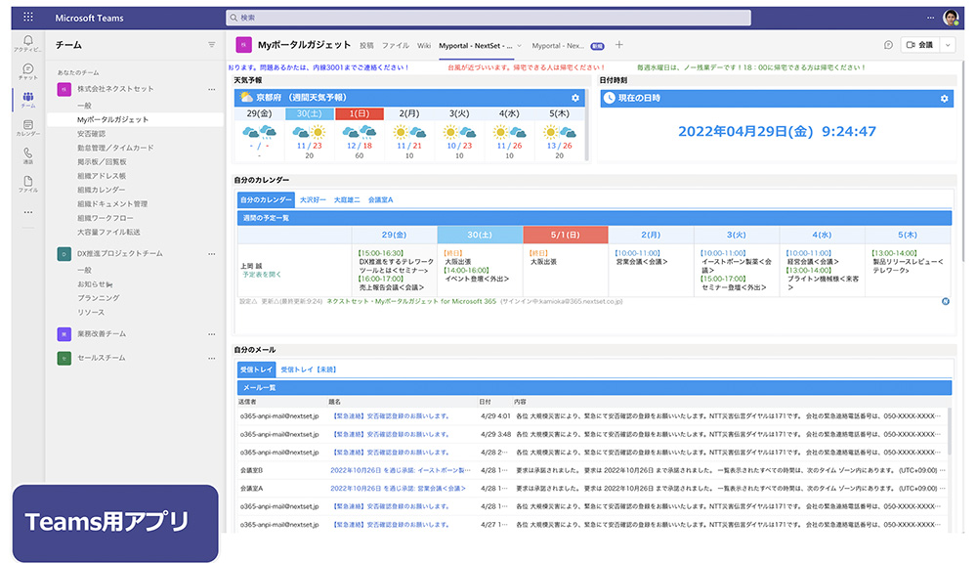Add a tab with plus icon
The width and height of the screenshot is (977, 563).
pyautogui.click(x=618, y=45)
